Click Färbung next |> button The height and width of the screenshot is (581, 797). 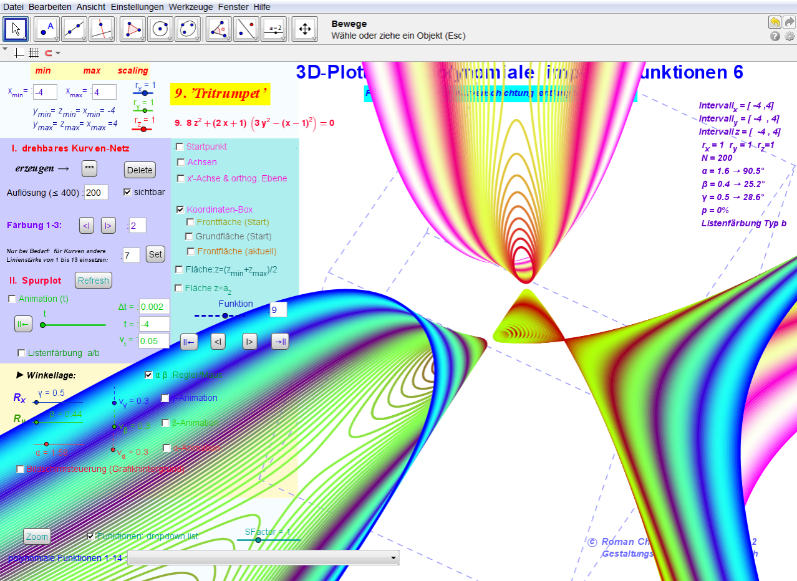[109, 225]
